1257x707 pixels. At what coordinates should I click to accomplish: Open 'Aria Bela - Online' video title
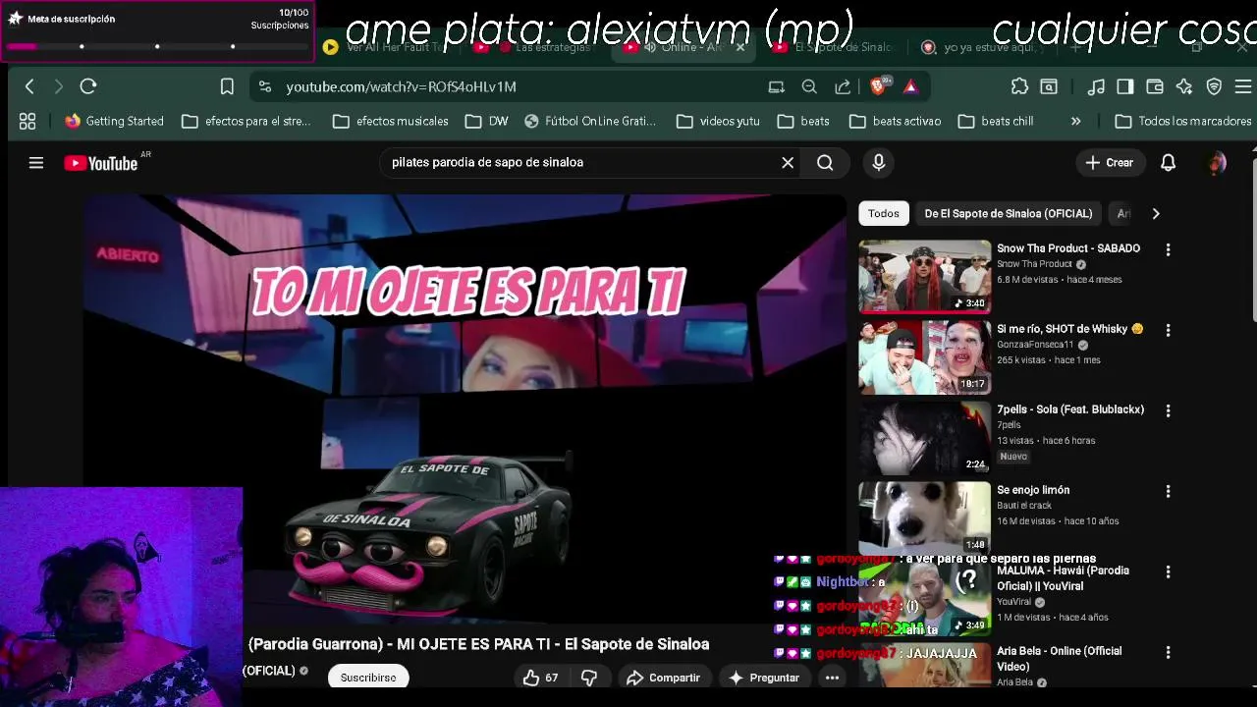pyautogui.click(x=1059, y=658)
